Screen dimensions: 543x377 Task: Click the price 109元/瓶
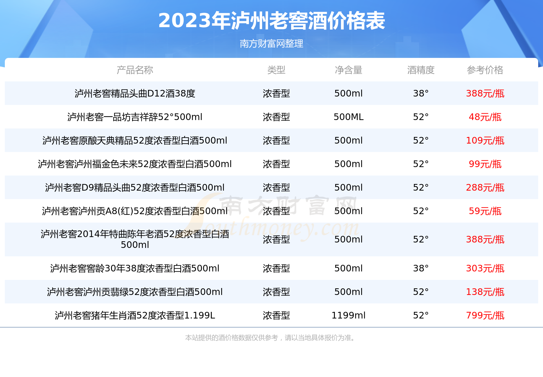(485, 141)
